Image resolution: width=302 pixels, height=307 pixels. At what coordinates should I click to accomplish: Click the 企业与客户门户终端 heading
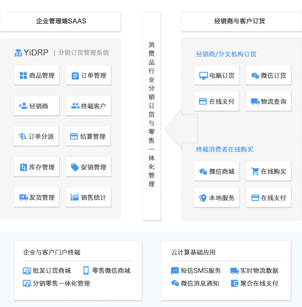(52, 252)
